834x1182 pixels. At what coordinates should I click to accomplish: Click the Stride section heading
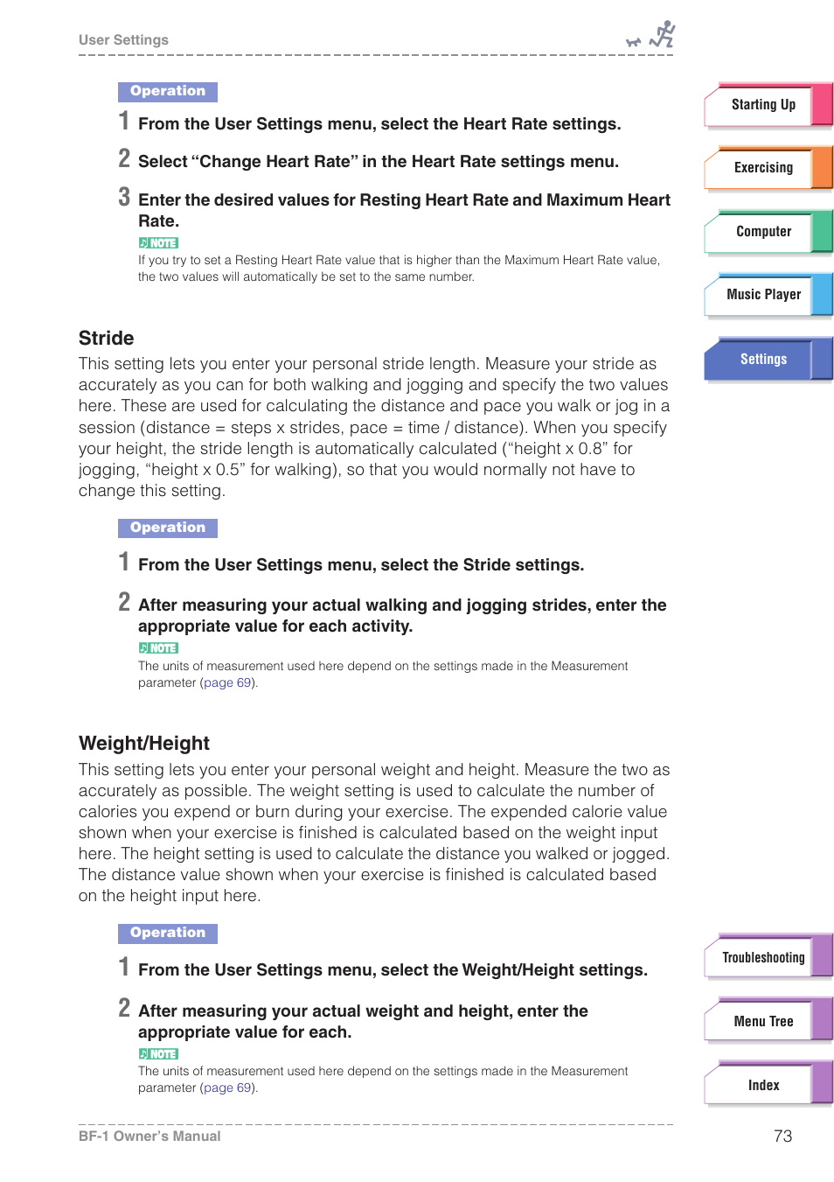pos(107,339)
